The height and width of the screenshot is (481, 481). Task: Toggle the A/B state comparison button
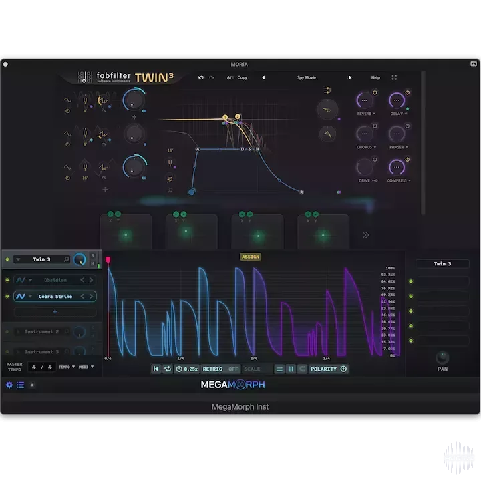[230, 78]
